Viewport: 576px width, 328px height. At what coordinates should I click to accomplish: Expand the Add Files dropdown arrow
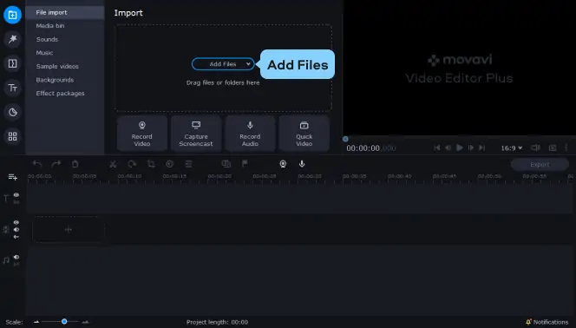[248, 64]
